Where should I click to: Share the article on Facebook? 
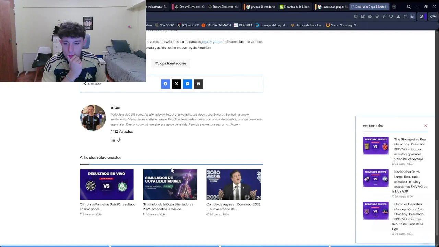click(165, 84)
